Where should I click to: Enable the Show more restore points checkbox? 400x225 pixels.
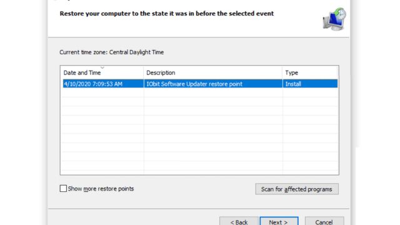click(63, 189)
